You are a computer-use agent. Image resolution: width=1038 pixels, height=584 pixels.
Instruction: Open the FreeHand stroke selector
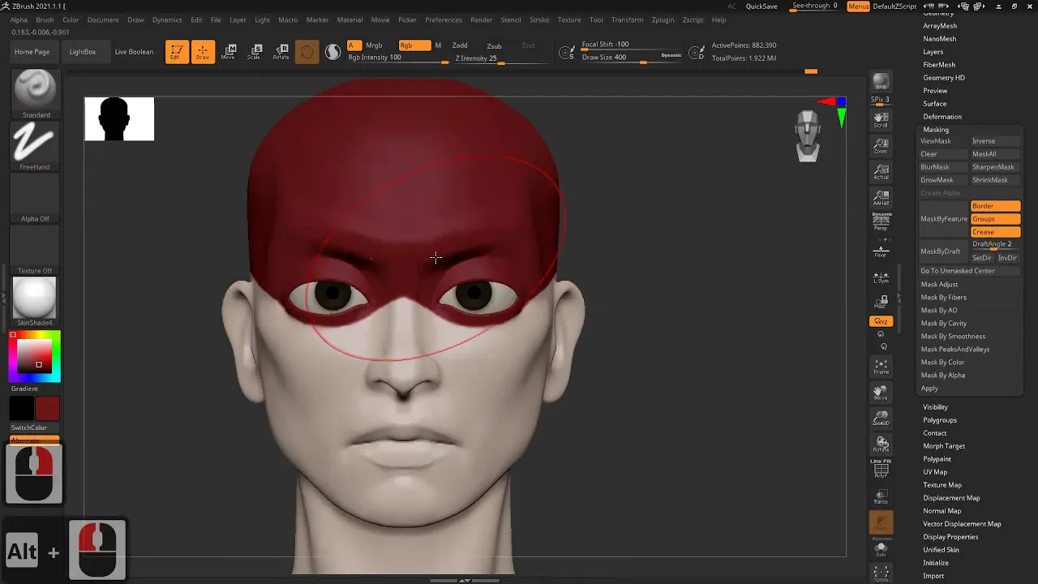(x=35, y=146)
